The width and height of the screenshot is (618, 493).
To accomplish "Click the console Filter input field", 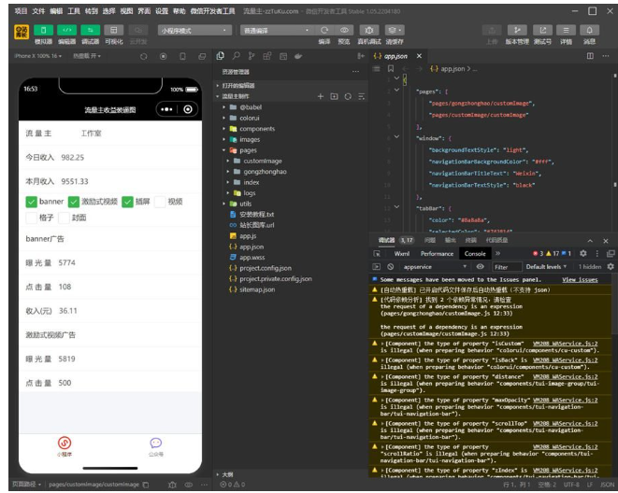I will pos(507,267).
